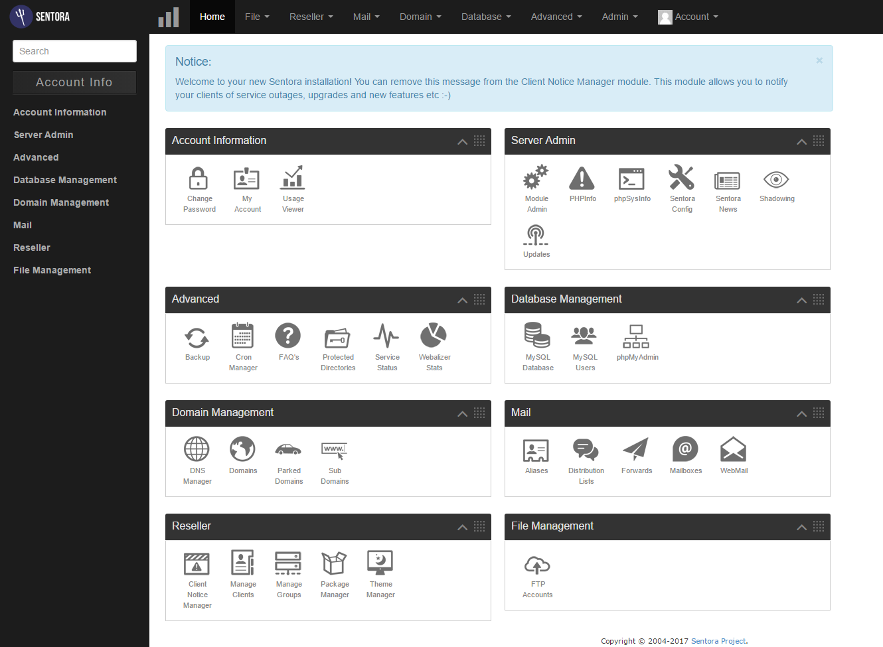Open the Account user dropdown
883x647 pixels.
click(x=688, y=17)
